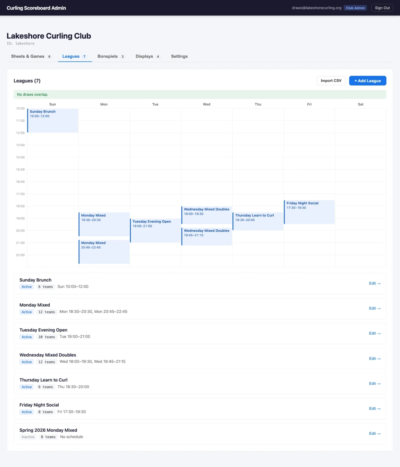Select Wednesday Mixed Doubles 18:00–19:30 calendar block
Screen dimensions: 400x467
[207, 215]
